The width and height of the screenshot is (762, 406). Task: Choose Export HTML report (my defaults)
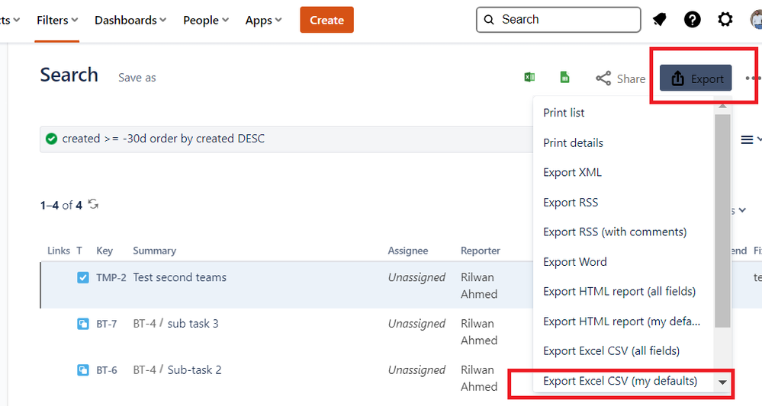click(623, 321)
